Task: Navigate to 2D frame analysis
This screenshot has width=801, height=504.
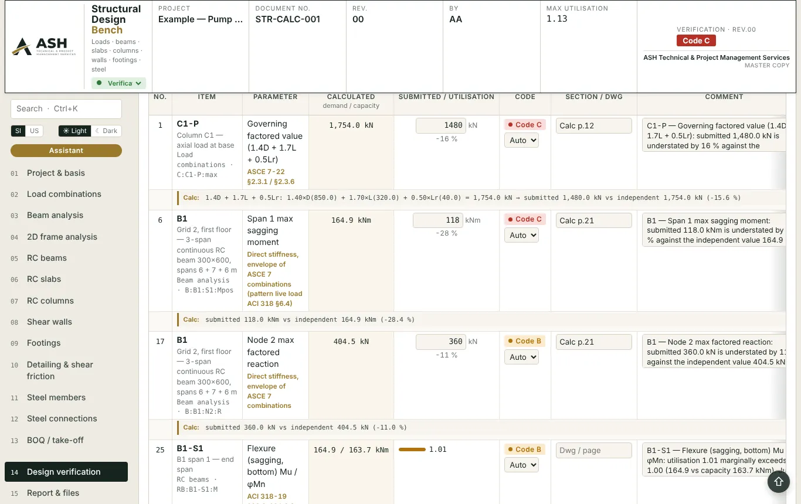Action: [x=66, y=237]
